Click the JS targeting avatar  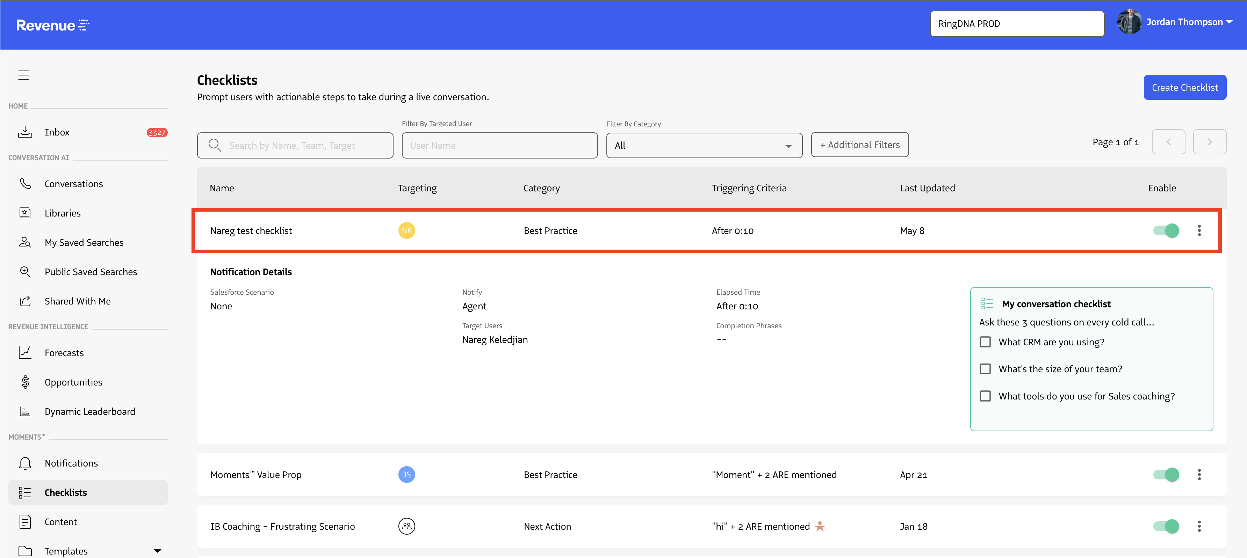click(x=406, y=474)
